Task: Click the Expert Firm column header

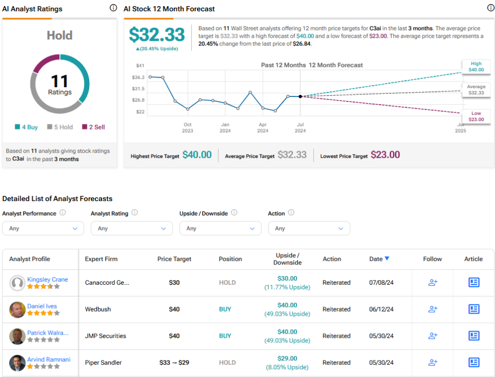Action: pos(101,259)
